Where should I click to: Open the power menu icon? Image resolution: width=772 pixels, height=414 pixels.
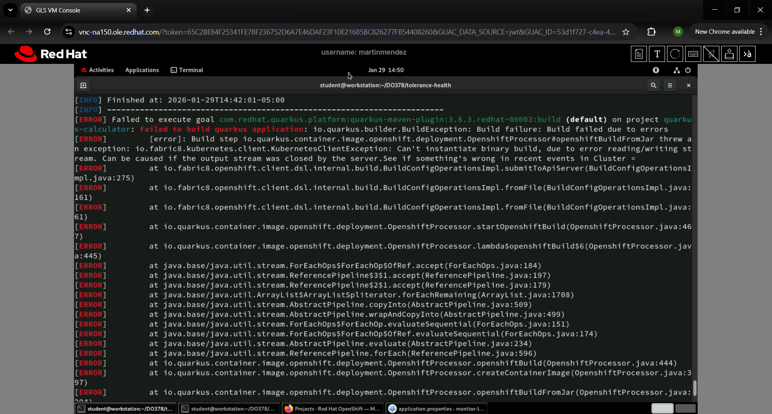point(688,70)
